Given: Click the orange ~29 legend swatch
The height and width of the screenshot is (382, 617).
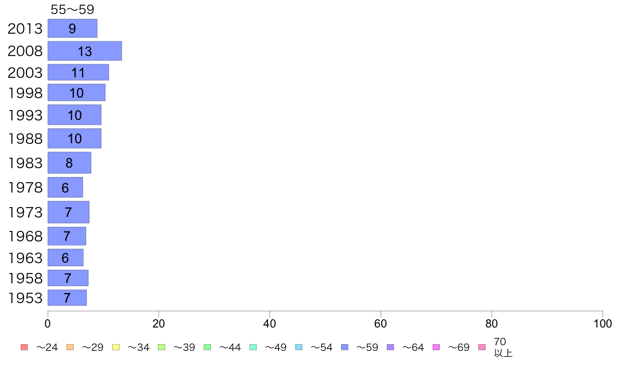Looking at the screenshot, I should pyautogui.click(x=70, y=347).
